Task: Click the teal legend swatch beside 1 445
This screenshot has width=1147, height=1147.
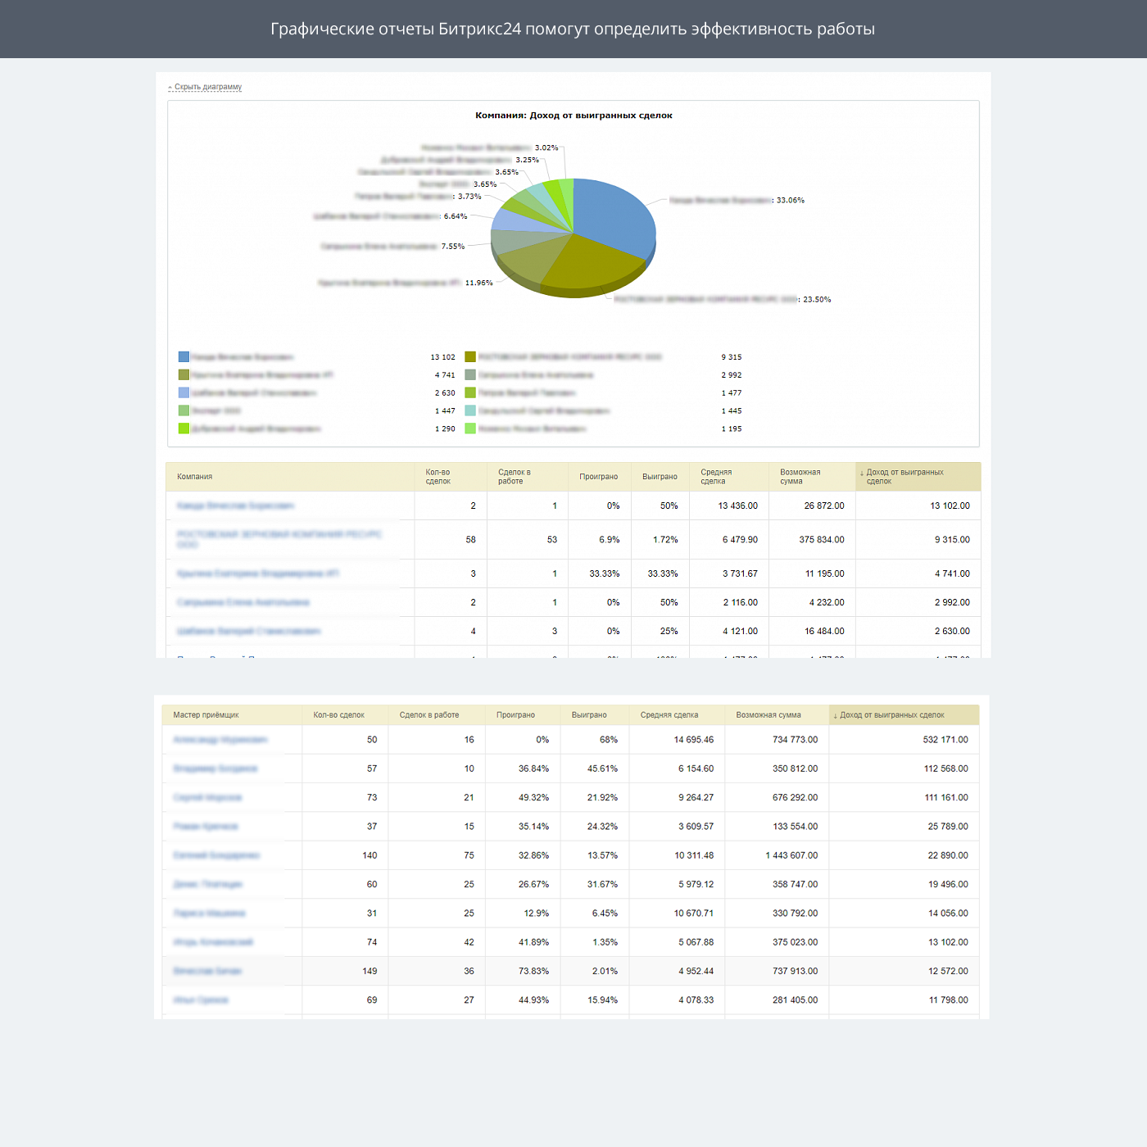Action: tap(470, 410)
